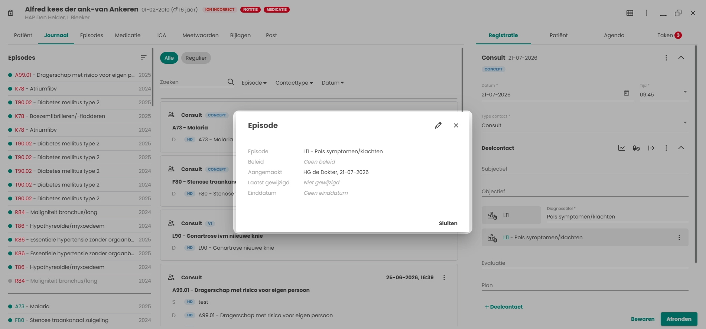
Task: Click the clipboard icon beside the patient name
Action: click(11, 13)
